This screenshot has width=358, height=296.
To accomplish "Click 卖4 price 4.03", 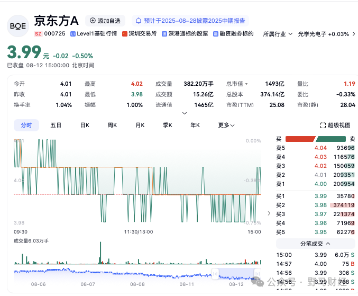I will (x=320, y=157).
